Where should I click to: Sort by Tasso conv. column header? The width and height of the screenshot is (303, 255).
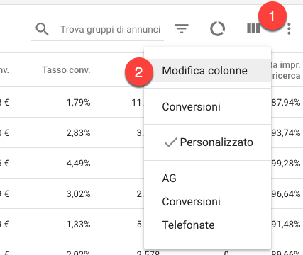point(66,70)
